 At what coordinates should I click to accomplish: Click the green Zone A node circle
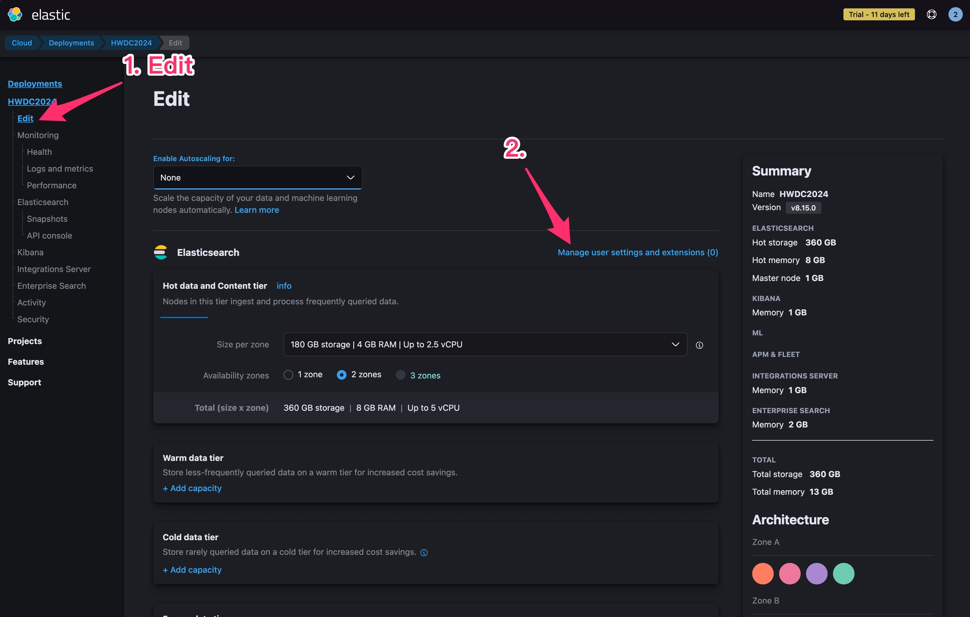pos(844,574)
